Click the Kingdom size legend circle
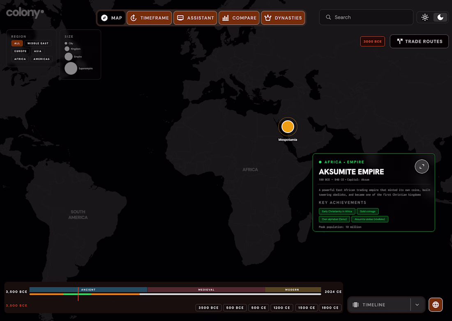 (x=67, y=49)
